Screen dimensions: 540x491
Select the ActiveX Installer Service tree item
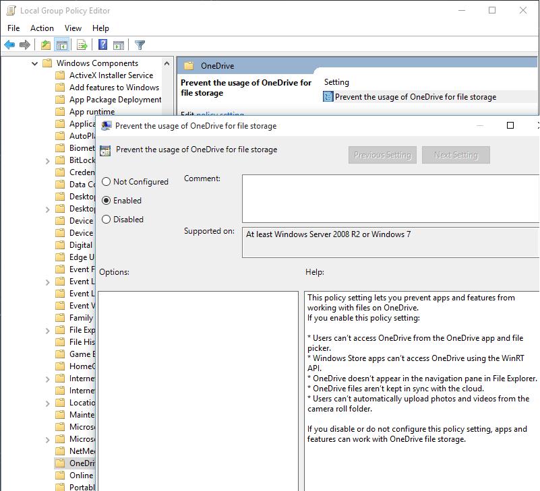click(111, 75)
